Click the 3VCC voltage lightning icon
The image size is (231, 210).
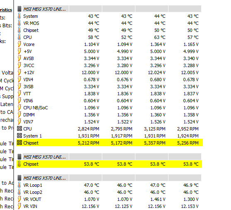19,65
